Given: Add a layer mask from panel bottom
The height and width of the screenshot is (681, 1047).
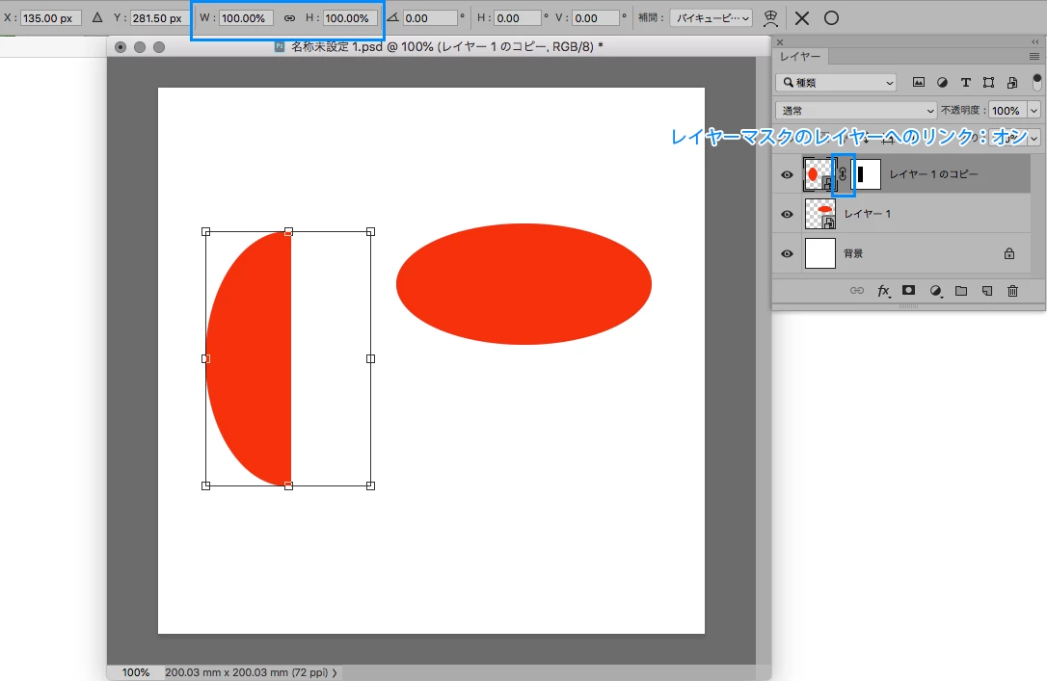Looking at the screenshot, I should 909,290.
